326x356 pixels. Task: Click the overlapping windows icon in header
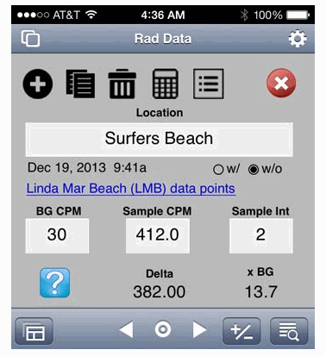[x=30, y=39]
